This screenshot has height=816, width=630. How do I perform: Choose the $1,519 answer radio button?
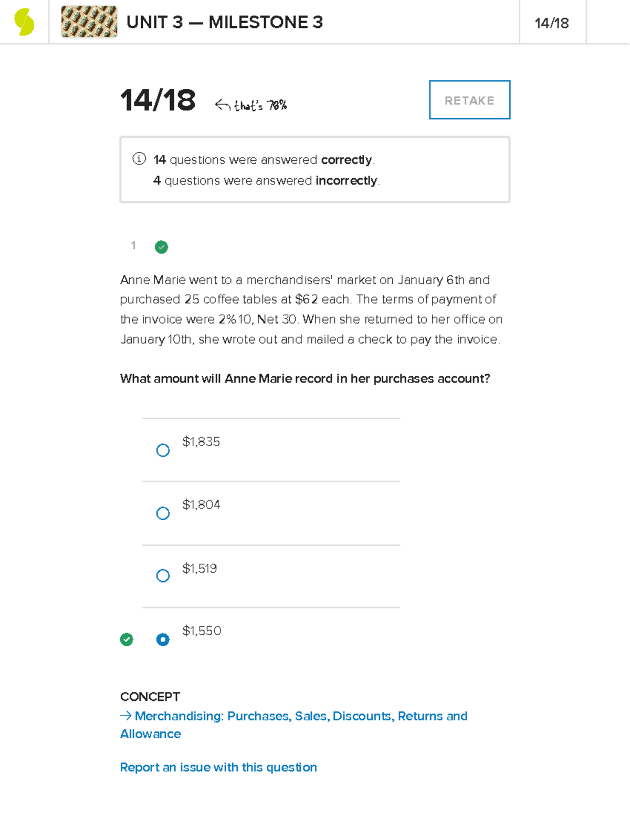click(x=163, y=576)
